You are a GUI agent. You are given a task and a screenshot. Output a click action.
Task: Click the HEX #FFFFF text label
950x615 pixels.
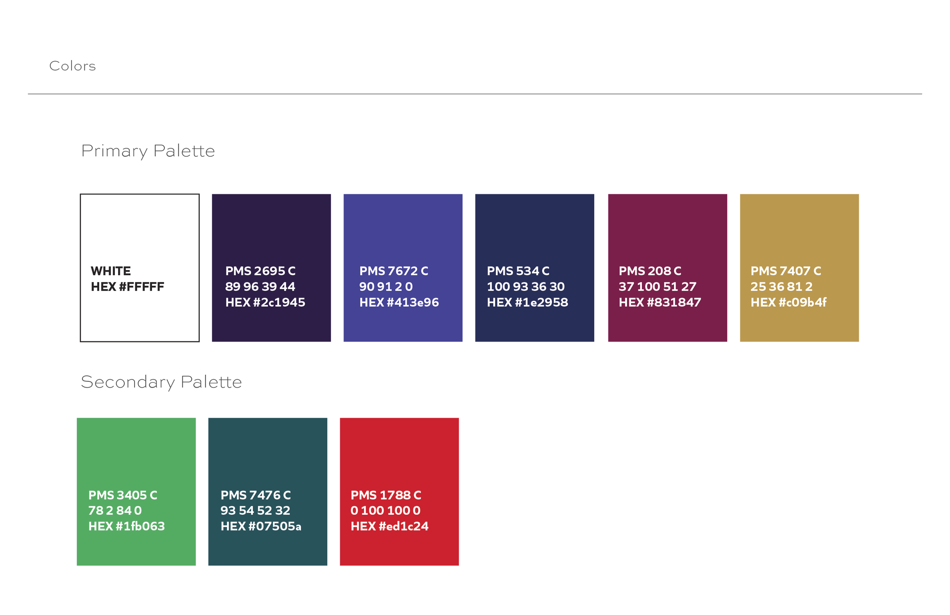127,287
